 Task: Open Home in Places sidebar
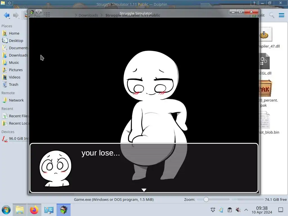(14, 33)
